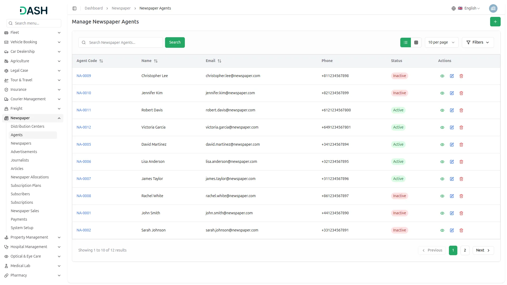Click the delete icon for Sarah Johnson
507x285 pixels.
(x=461, y=230)
